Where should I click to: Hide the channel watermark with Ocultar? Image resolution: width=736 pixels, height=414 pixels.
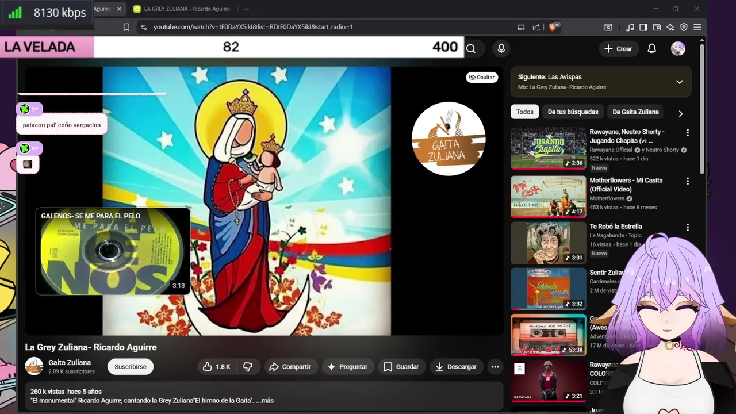tap(482, 77)
